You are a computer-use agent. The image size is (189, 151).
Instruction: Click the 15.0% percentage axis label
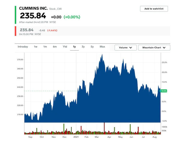click(x=165, y=82)
